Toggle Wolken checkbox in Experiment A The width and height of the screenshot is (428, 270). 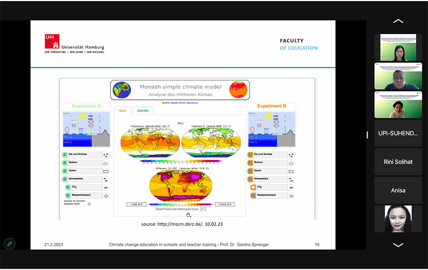click(65, 163)
